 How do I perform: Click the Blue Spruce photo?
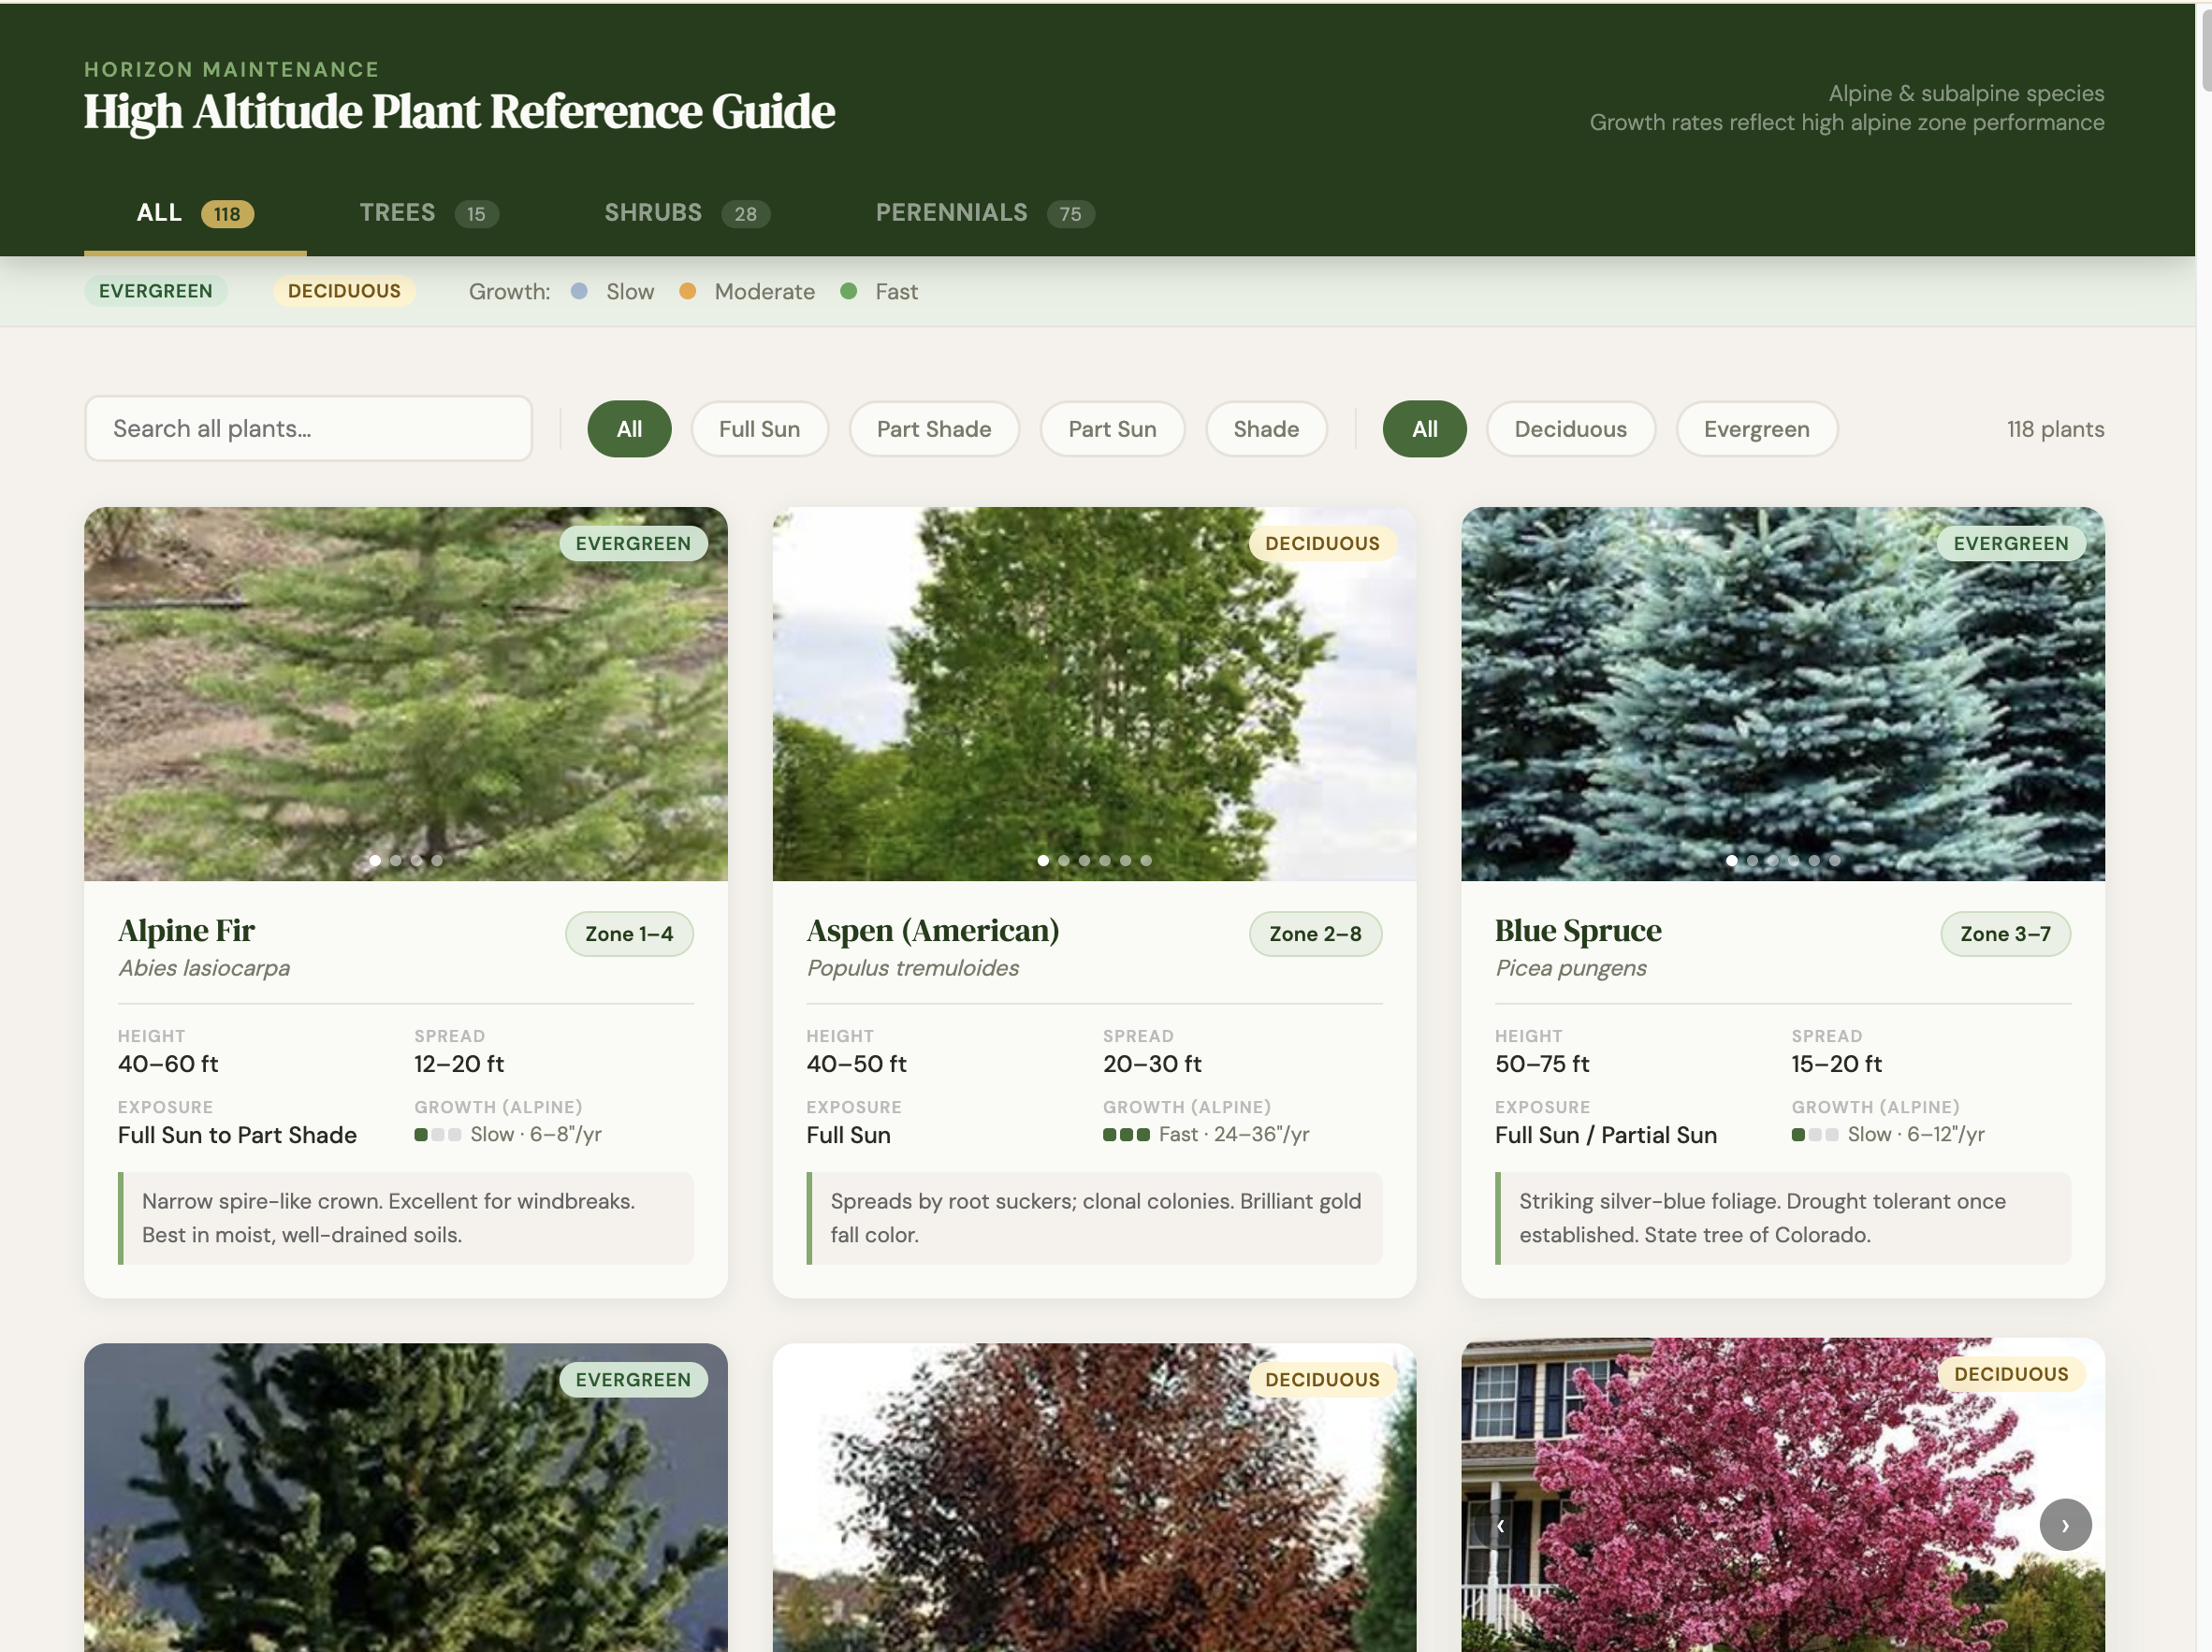pos(1782,694)
